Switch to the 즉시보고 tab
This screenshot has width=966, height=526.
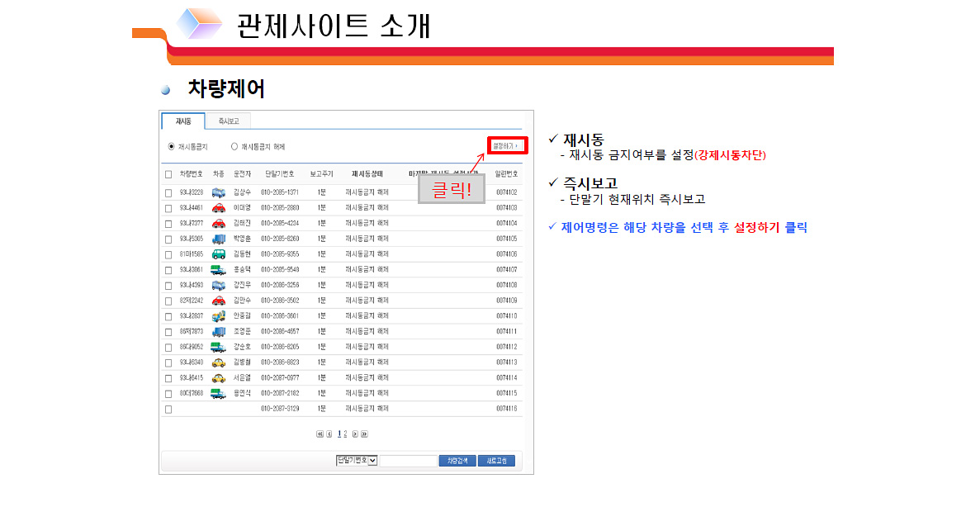(x=229, y=121)
